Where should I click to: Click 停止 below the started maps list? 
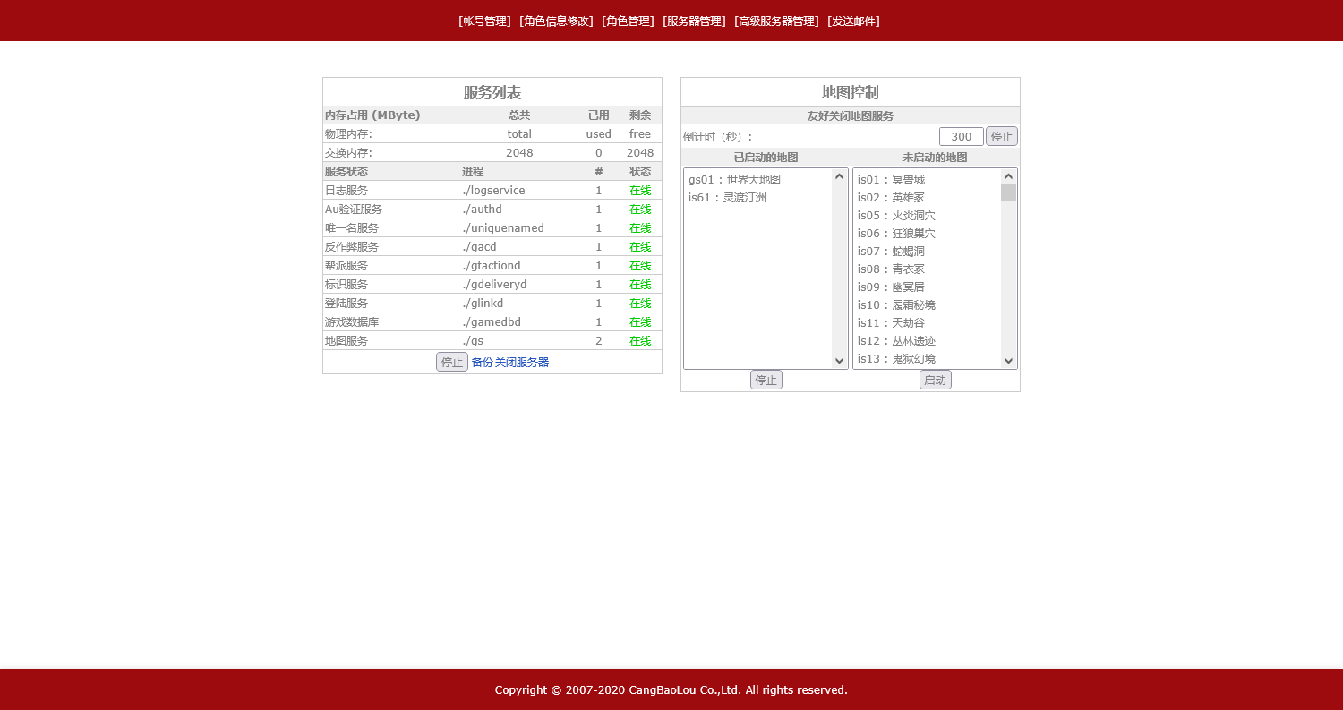[766, 379]
